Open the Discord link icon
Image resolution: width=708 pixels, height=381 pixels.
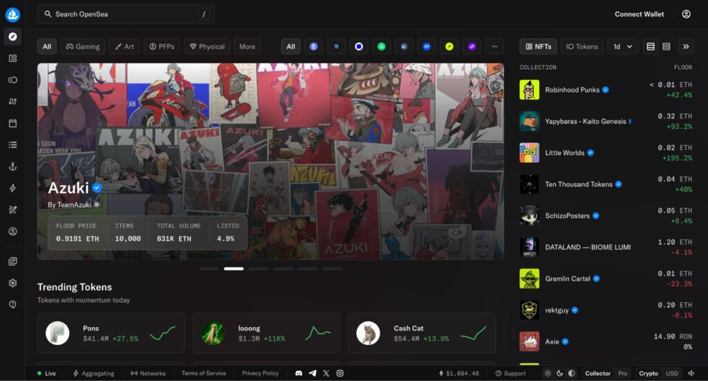pos(299,373)
